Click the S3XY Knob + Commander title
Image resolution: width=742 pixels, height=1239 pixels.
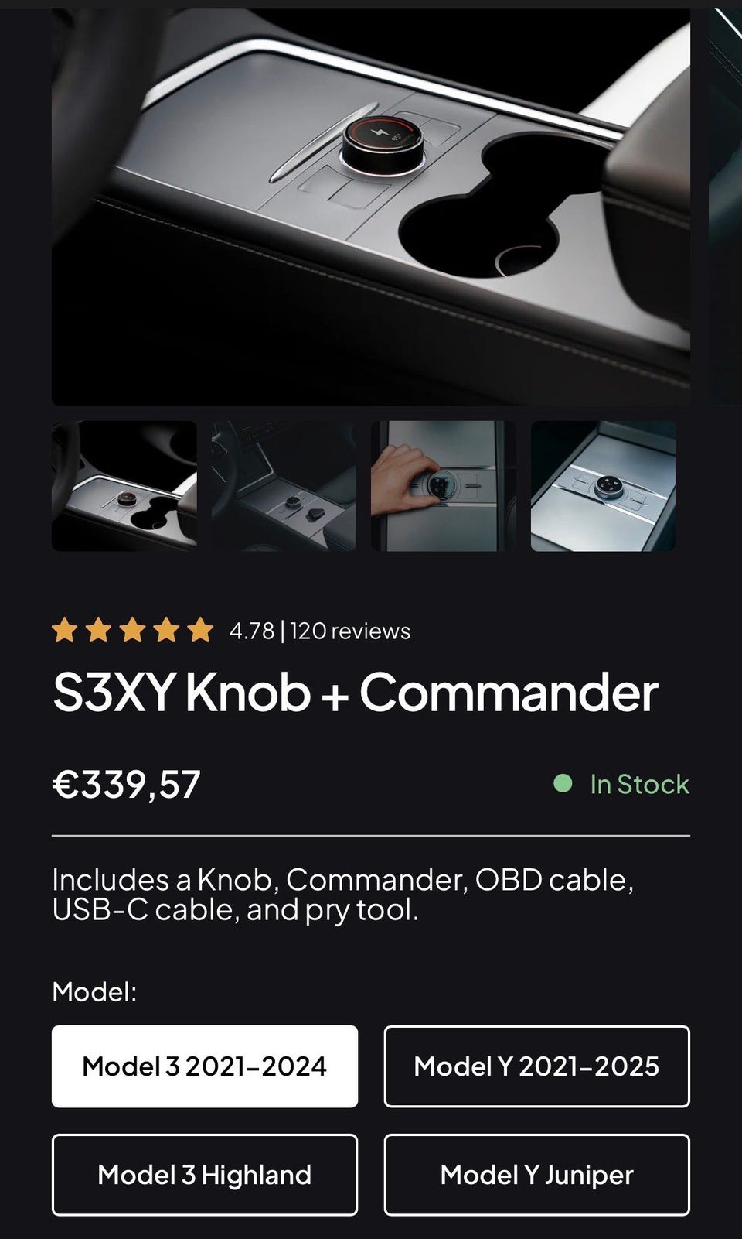[x=356, y=692]
